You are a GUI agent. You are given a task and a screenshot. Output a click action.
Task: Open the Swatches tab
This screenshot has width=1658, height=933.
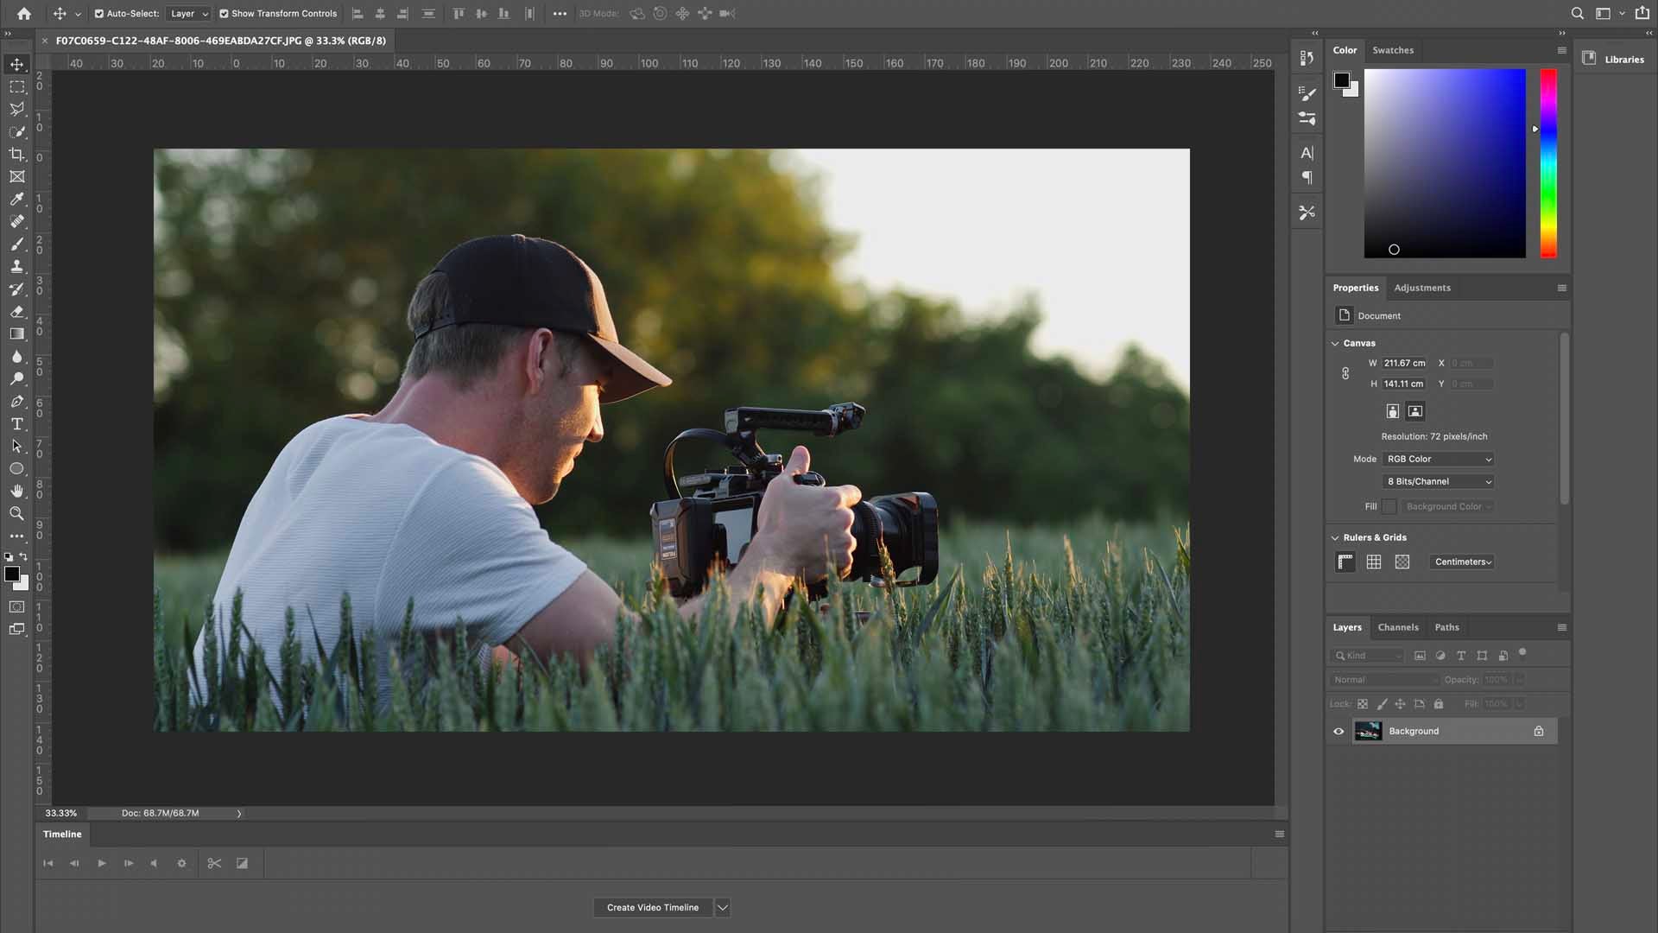click(1393, 50)
